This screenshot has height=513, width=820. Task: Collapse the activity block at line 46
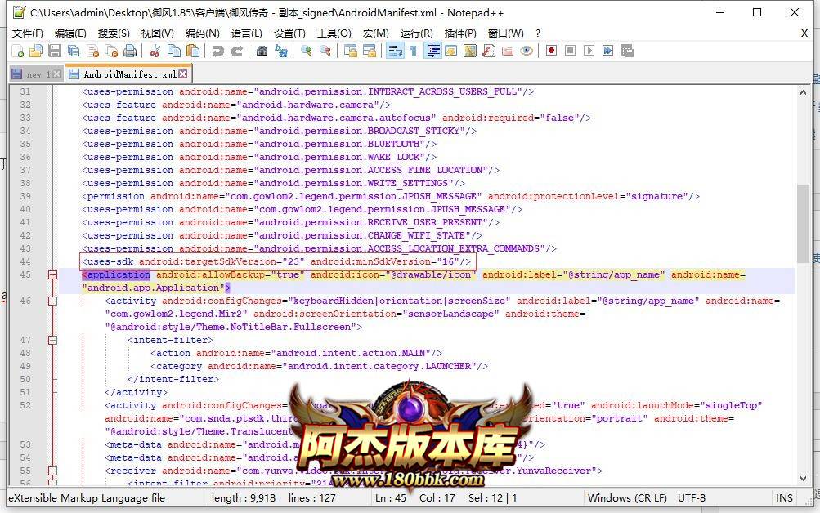(52, 301)
